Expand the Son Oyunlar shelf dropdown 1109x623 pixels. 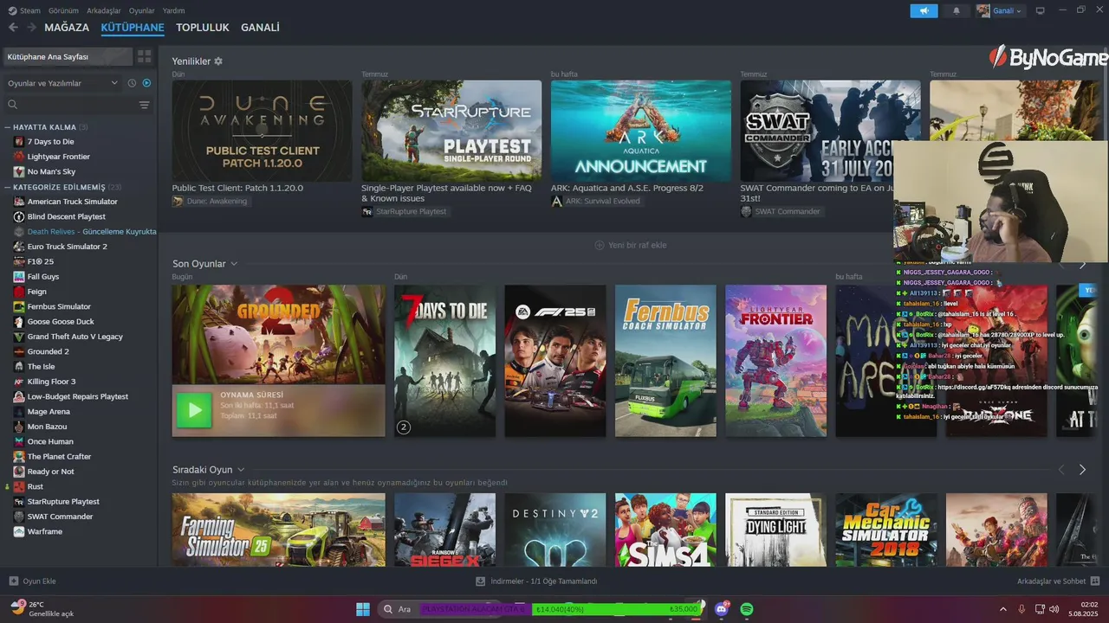point(234,264)
